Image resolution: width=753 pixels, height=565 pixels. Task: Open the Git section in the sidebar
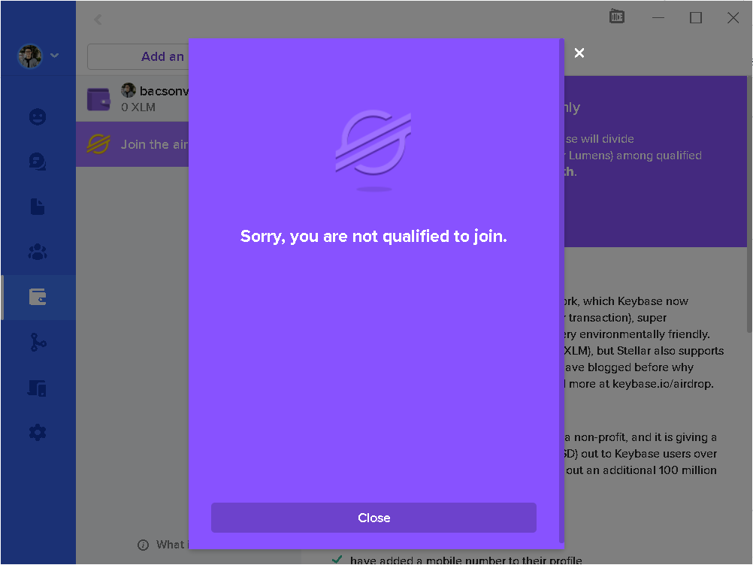pyautogui.click(x=38, y=342)
